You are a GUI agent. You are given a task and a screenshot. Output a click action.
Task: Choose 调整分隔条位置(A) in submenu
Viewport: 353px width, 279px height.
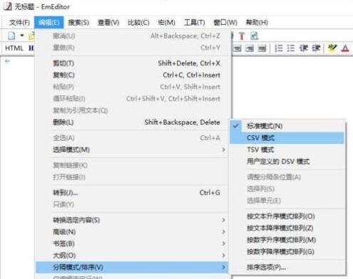(287, 177)
